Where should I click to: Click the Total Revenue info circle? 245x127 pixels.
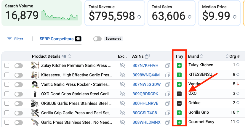pos(139,17)
